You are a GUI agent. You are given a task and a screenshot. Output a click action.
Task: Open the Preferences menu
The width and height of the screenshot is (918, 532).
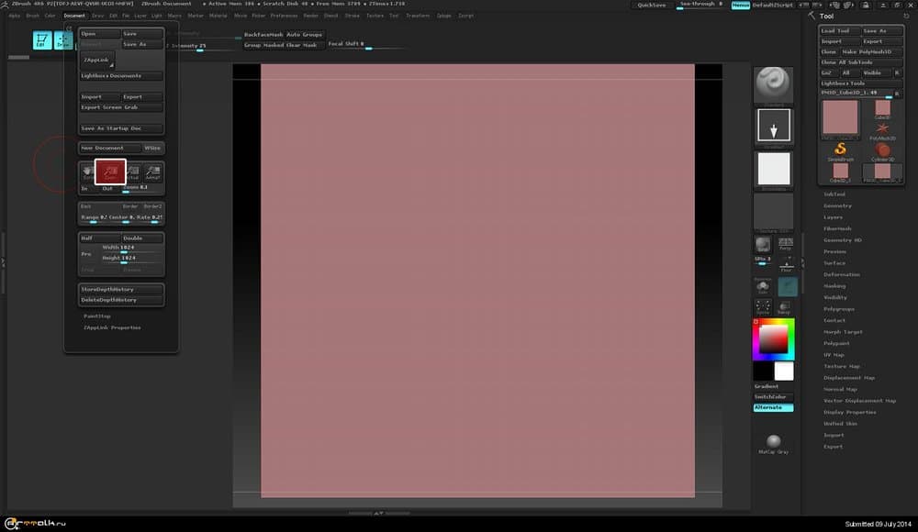(284, 16)
